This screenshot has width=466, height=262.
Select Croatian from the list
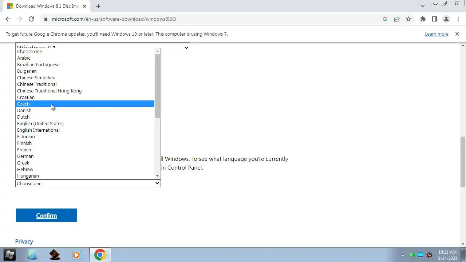[86, 97]
